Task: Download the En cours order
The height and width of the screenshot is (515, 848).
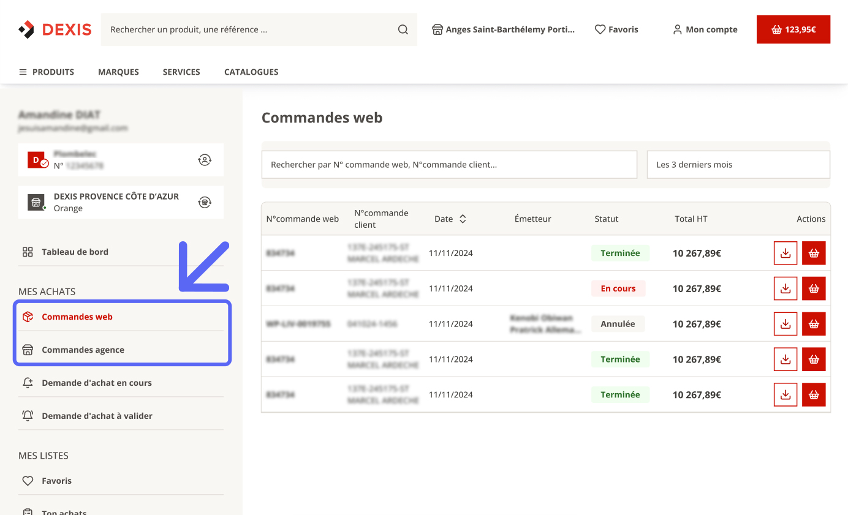Action: 786,288
